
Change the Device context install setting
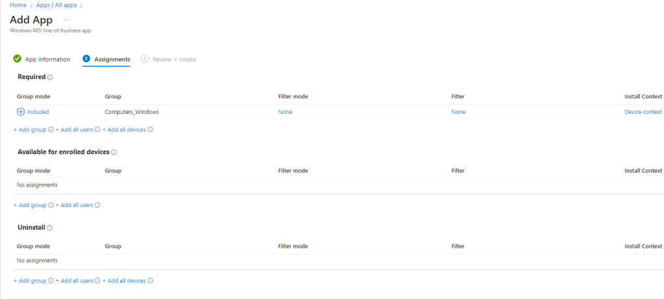tap(643, 112)
